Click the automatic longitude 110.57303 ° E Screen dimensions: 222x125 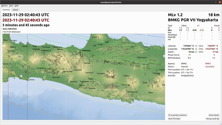(x=212, y=49)
